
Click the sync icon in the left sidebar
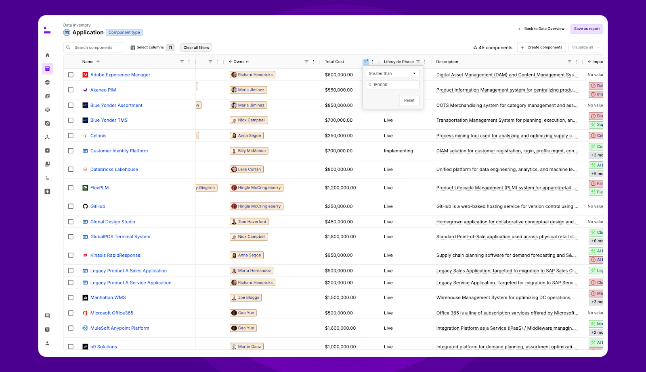pyautogui.click(x=47, y=82)
